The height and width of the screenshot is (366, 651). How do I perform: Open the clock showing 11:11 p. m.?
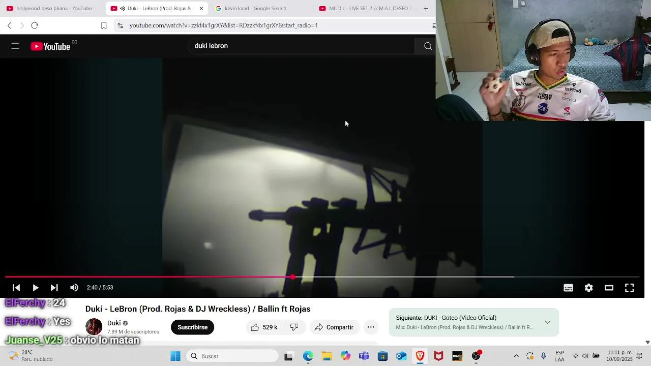[620, 356]
